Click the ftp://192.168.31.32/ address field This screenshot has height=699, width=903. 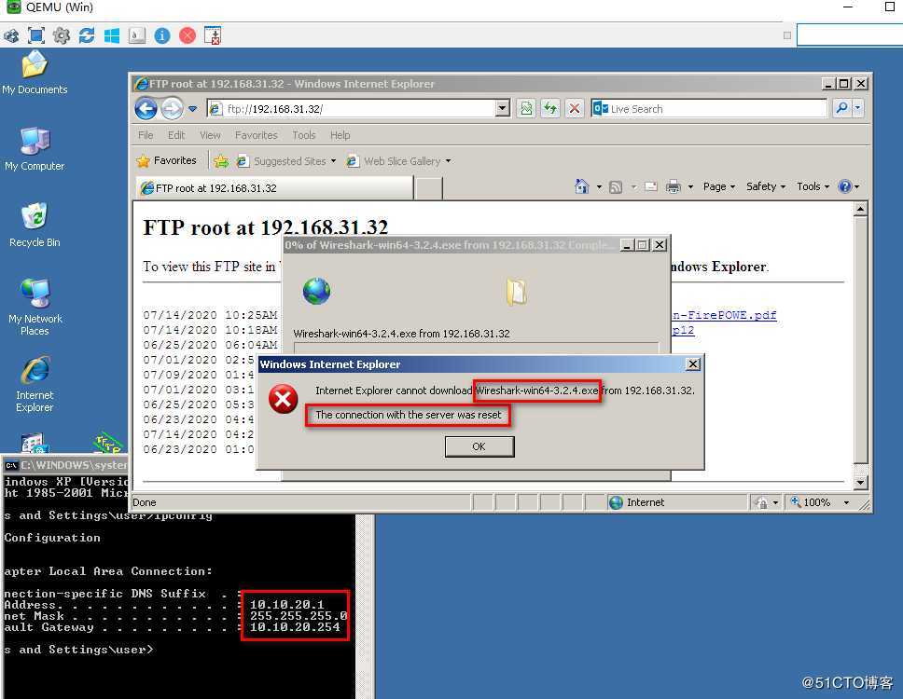[352, 108]
